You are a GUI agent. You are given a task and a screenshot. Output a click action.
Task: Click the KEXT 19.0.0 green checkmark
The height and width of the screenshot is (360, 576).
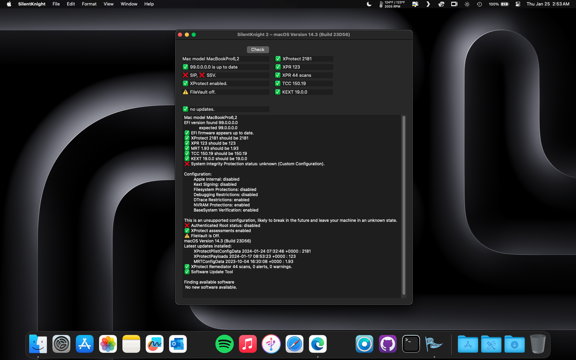(278, 92)
